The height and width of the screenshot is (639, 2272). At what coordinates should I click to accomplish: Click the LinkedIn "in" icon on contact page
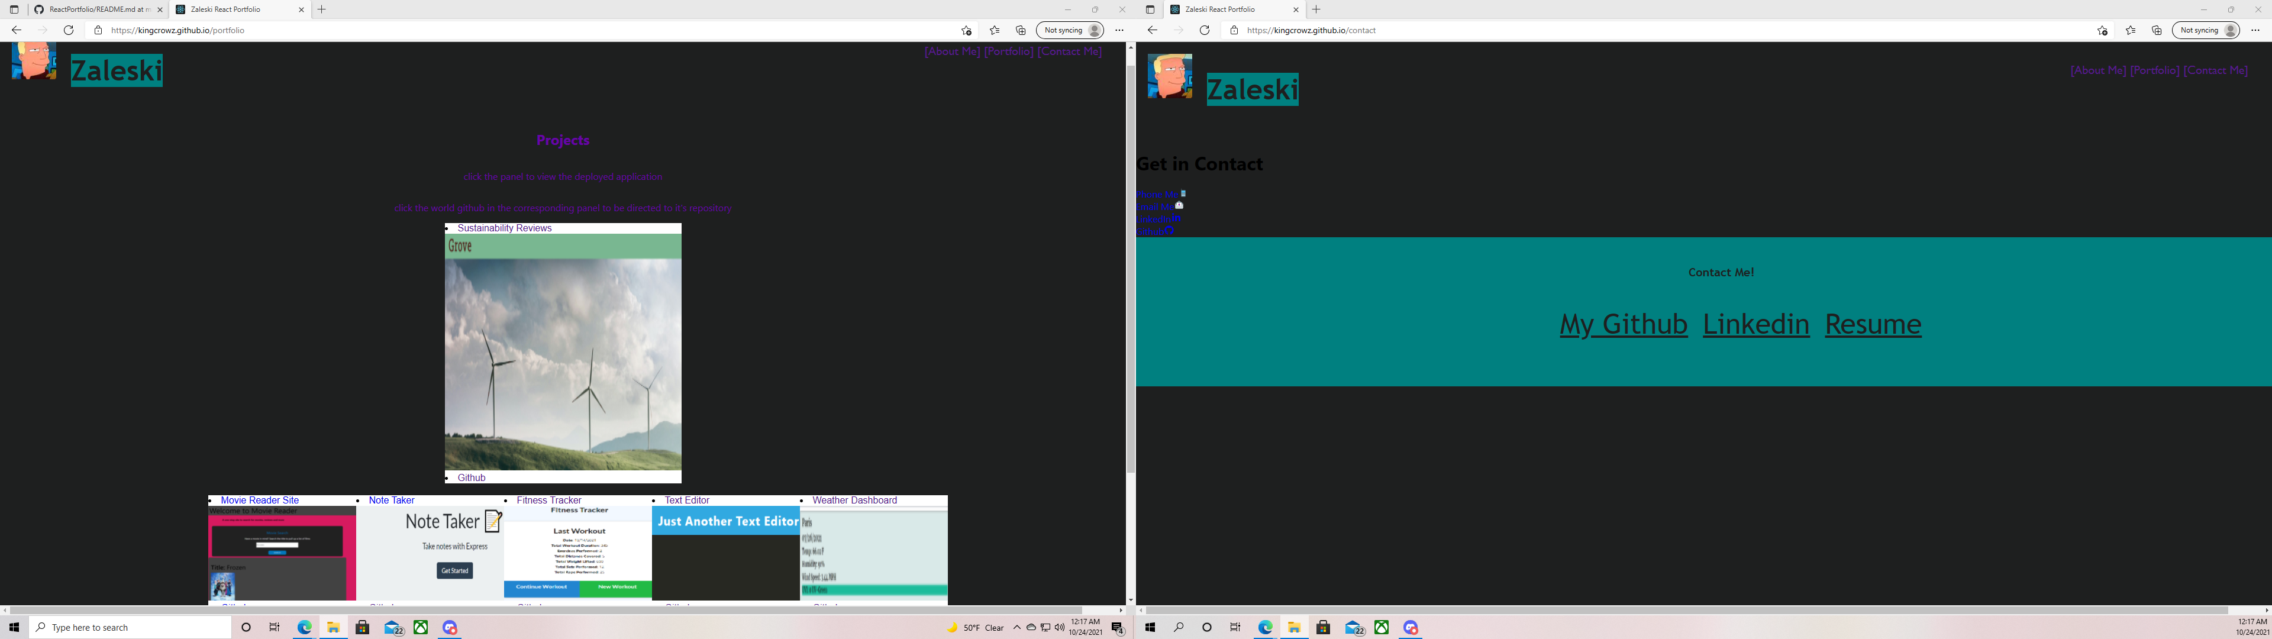pos(1177,218)
